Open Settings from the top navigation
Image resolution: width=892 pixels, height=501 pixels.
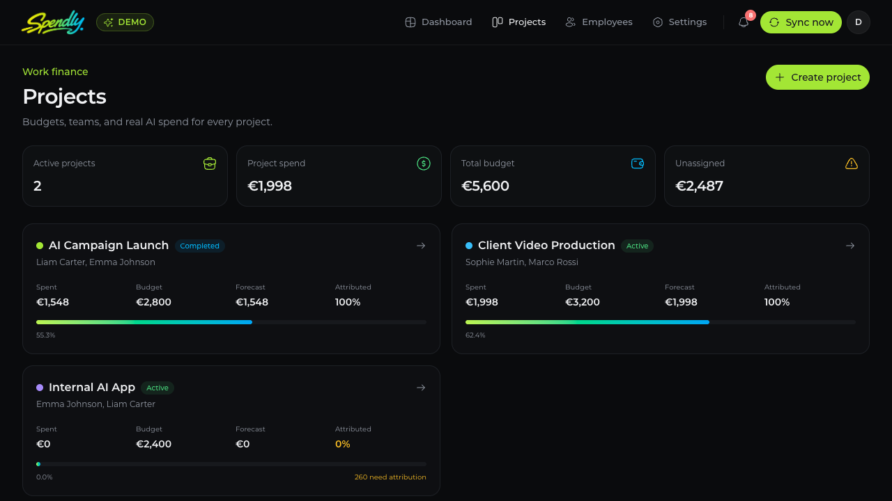tap(679, 22)
